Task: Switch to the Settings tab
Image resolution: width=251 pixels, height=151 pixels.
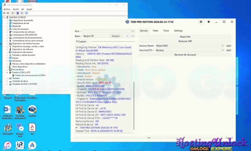Action: click(178, 31)
